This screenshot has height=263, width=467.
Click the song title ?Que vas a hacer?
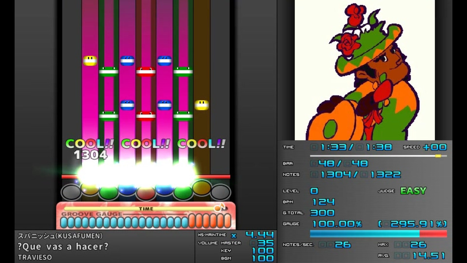(x=63, y=246)
